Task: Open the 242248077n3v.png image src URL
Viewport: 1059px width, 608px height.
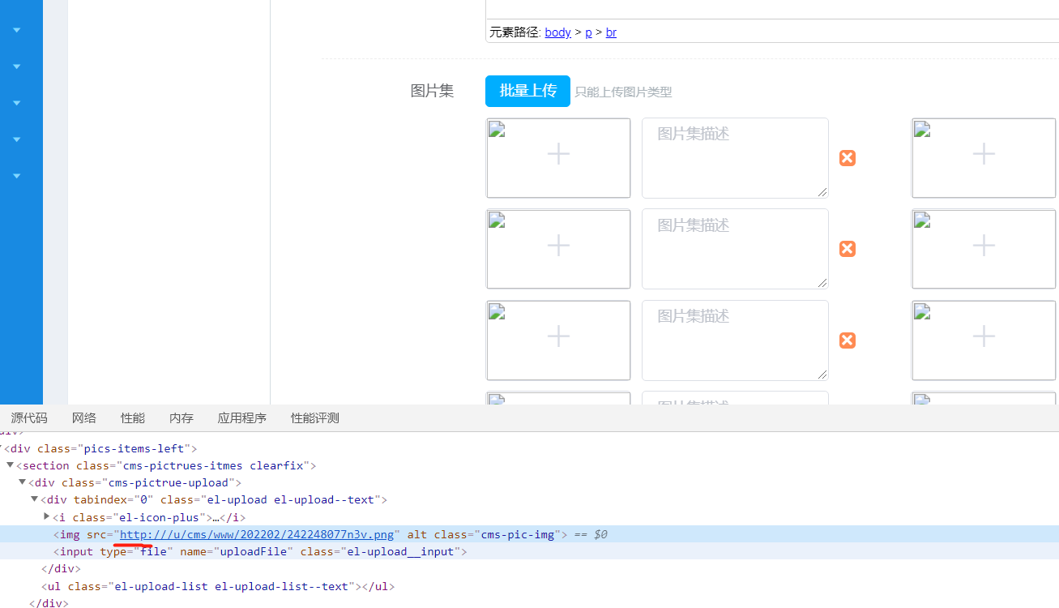Action: pos(257,534)
